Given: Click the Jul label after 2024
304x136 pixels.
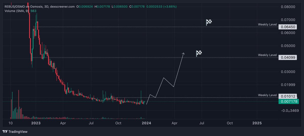Looking at the screenshot, I should (202, 123).
